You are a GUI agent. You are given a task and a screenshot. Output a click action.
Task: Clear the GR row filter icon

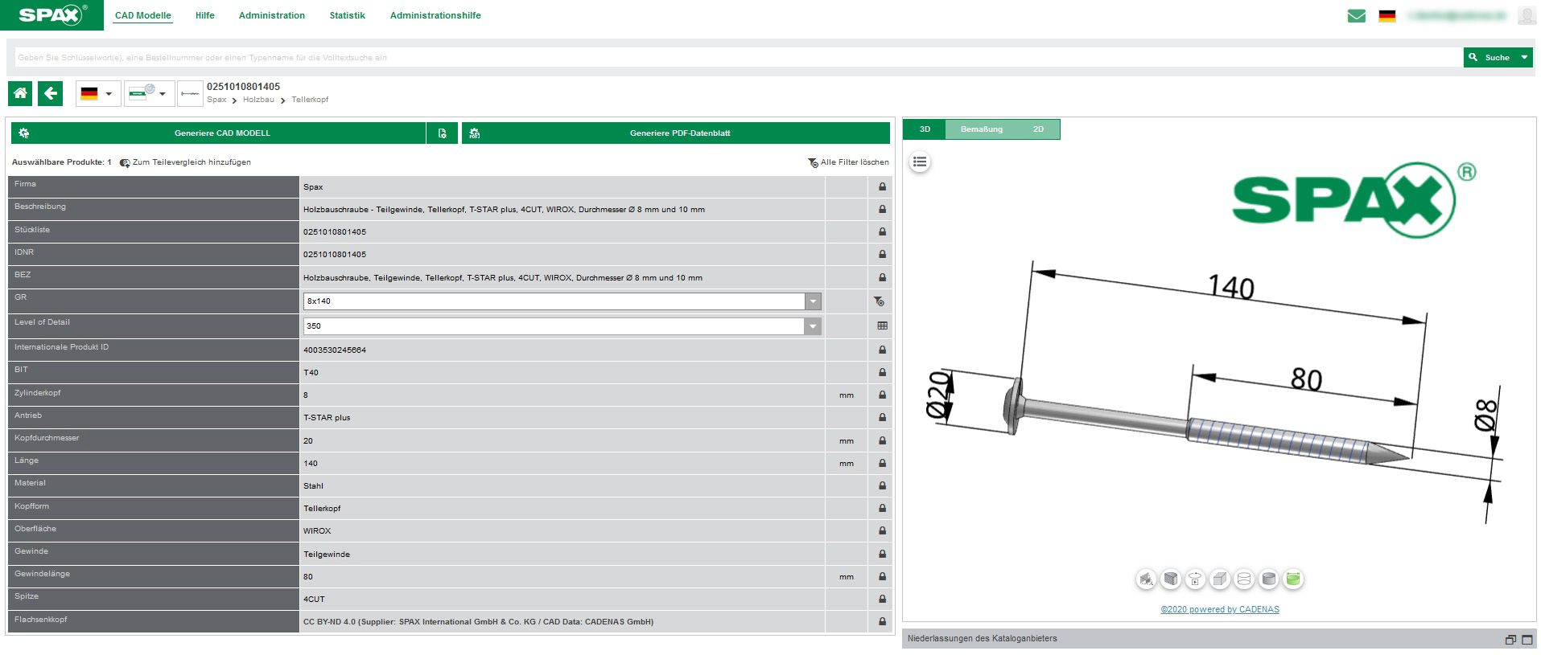(x=880, y=301)
